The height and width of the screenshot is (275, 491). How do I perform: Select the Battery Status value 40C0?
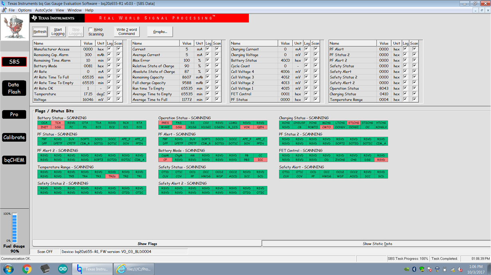pyautogui.click(x=285, y=60)
